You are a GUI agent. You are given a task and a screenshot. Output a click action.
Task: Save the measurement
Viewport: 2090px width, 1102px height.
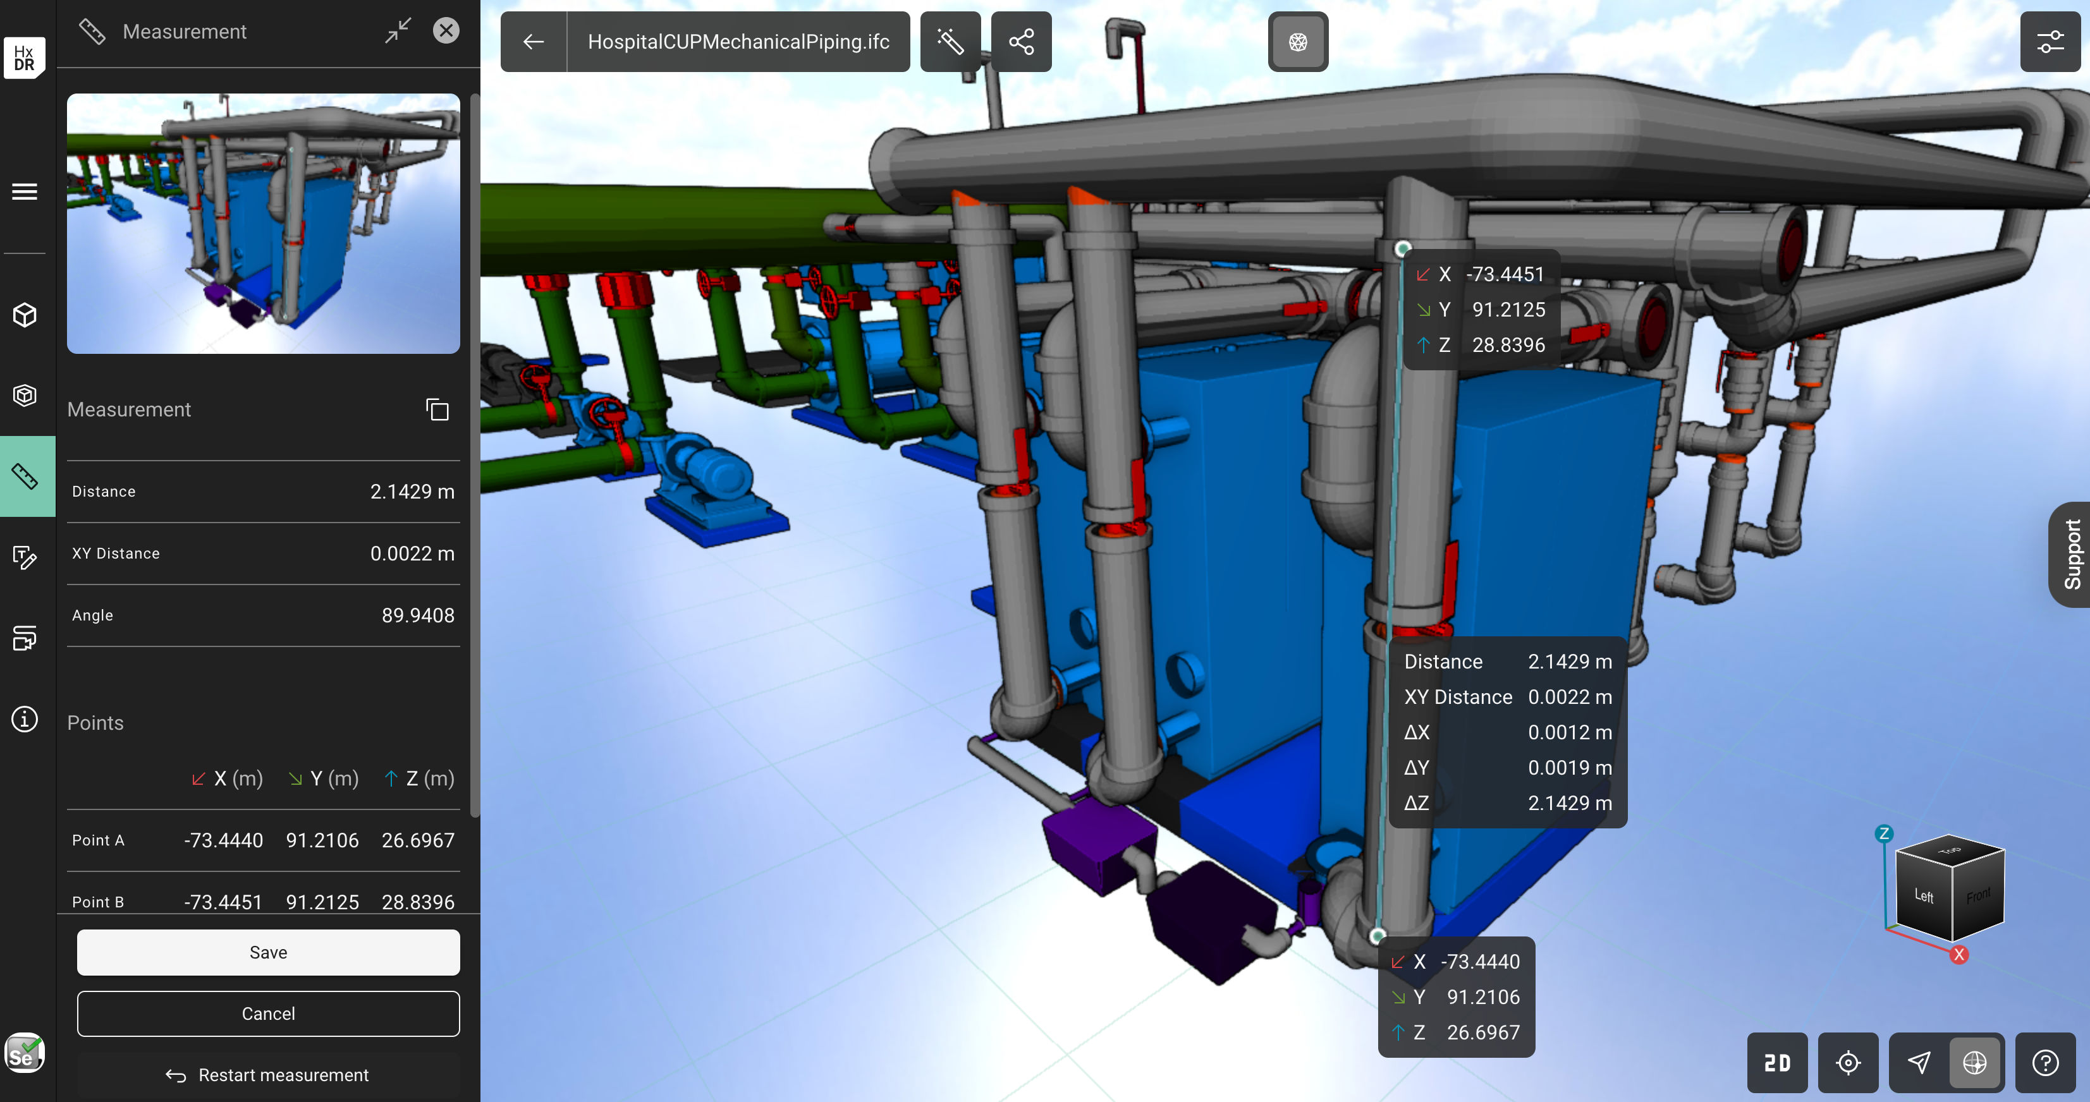(268, 952)
